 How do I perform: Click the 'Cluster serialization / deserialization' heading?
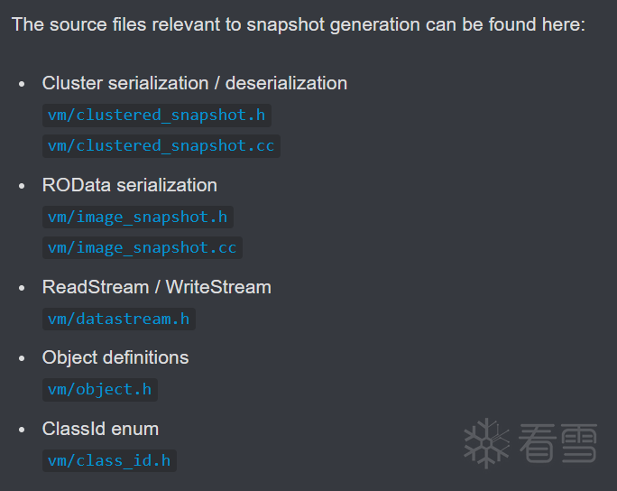(x=194, y=83)
